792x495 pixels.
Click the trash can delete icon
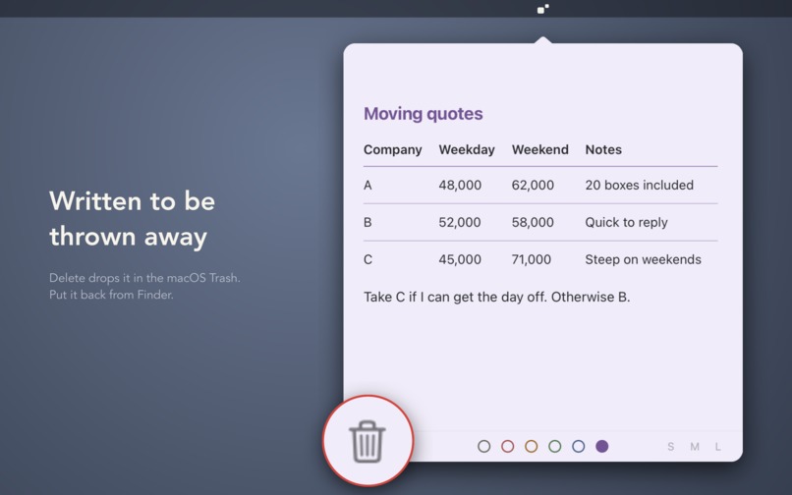coord(368,441)
